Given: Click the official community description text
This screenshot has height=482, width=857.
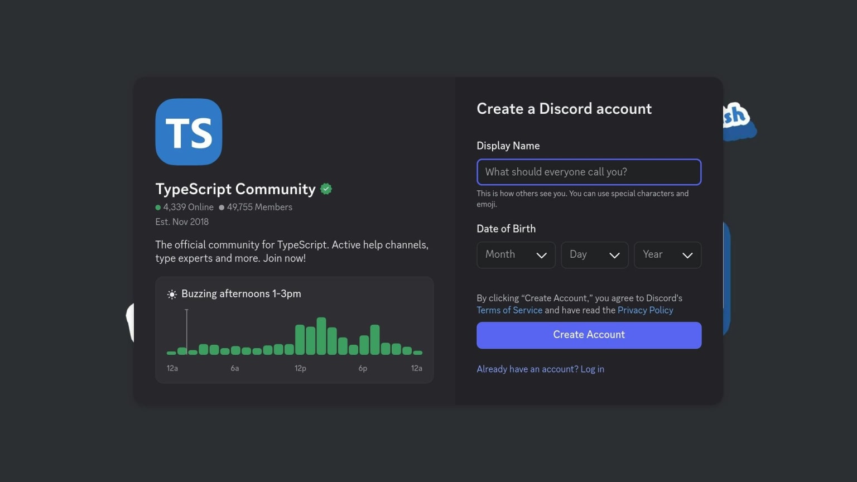Looking at the screenshot, I should tap(292, 252).
